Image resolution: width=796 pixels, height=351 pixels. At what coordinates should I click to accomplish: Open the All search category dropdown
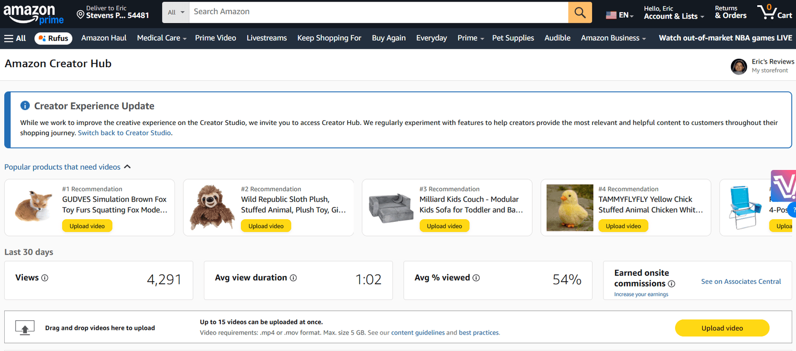[x=176, y=12]
